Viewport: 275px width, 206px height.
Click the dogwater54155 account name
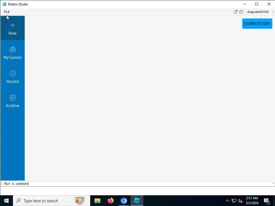[258, 12]
